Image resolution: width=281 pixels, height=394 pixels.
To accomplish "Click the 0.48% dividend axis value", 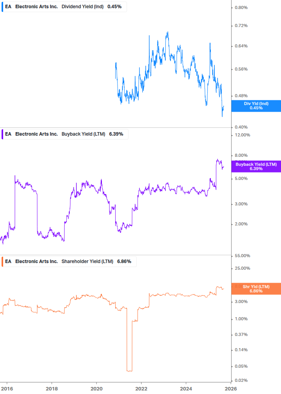I will click(241, 96).
